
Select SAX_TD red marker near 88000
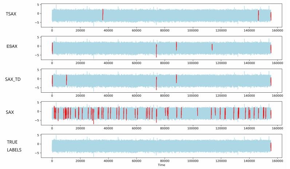click(176, 79)
